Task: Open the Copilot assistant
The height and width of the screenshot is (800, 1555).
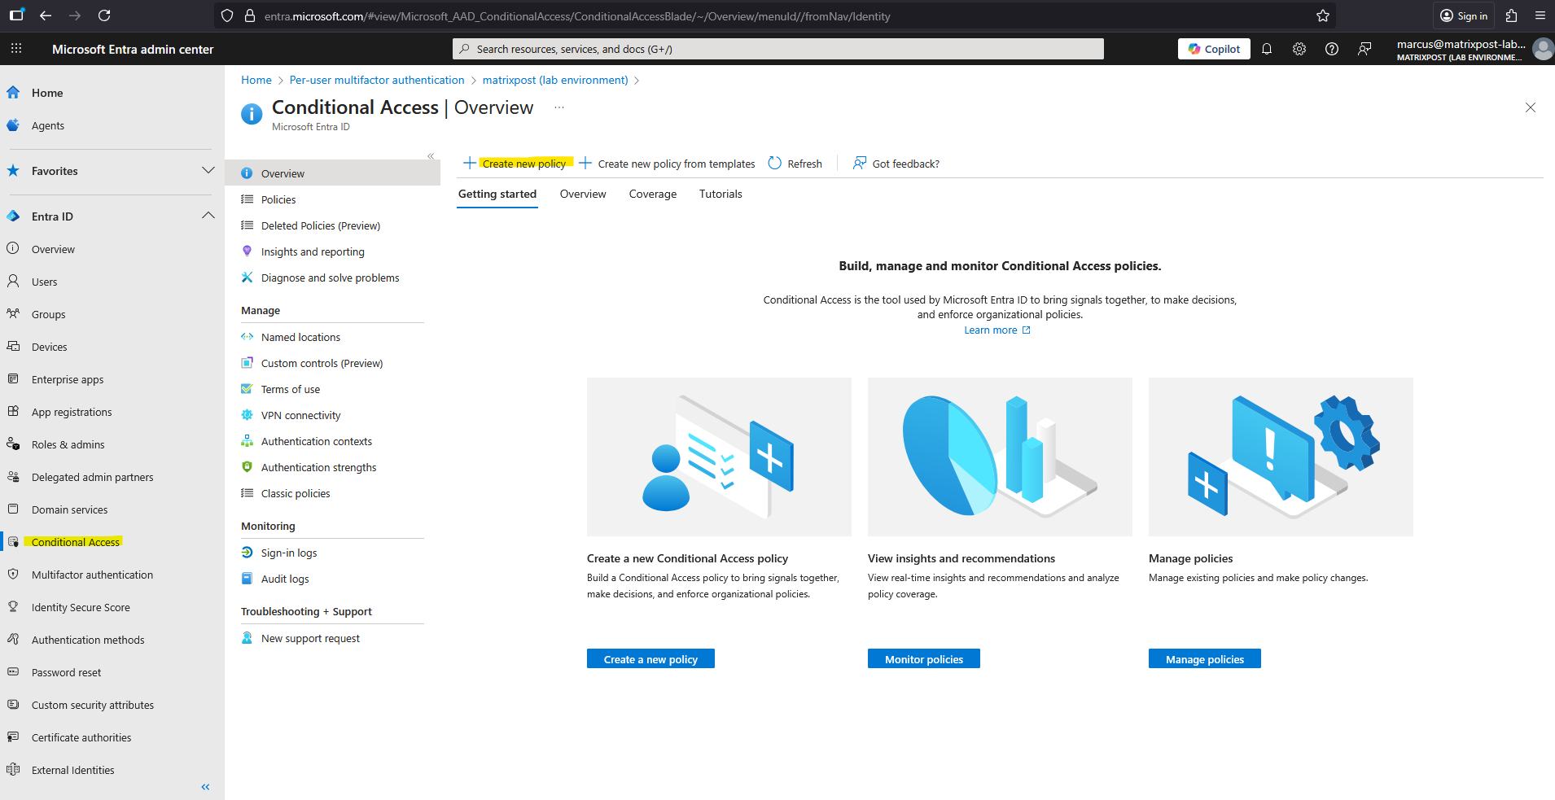Action: pos(1213,49)
